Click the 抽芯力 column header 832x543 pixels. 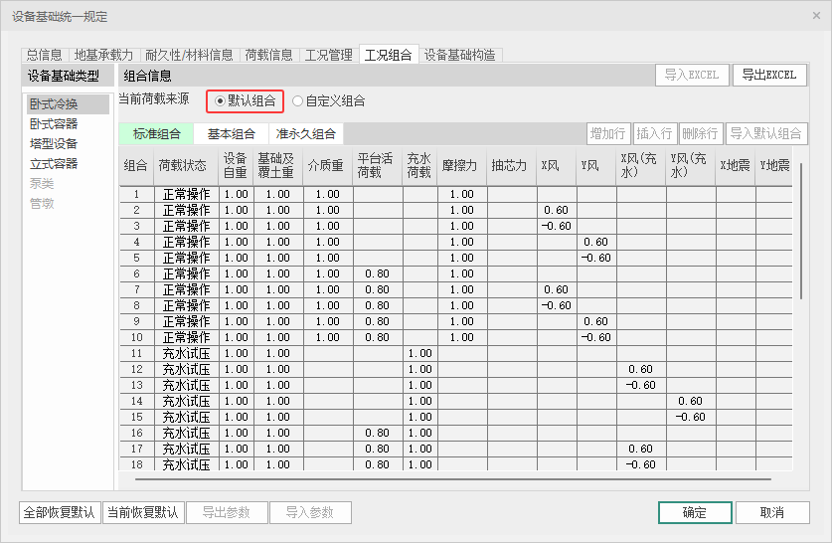tap(512, 166)
